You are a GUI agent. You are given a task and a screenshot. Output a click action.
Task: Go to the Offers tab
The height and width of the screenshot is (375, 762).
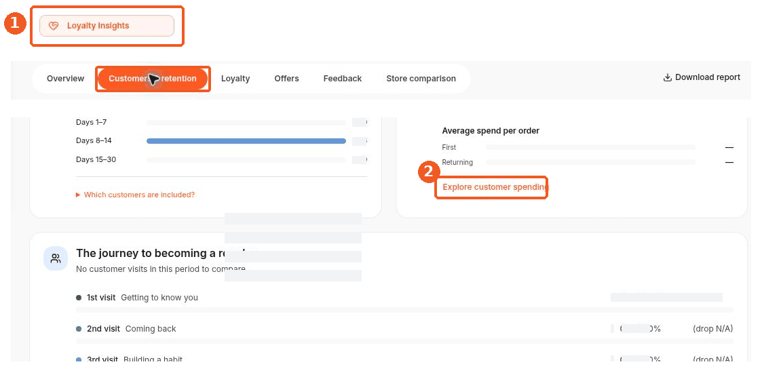pos(287,79)
